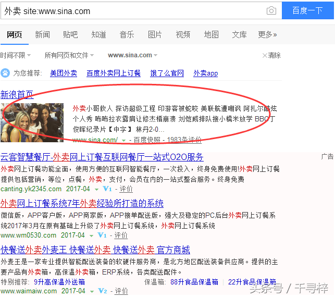This screenshot has height=298, width=335.
Task: Expand the arrow beside canting.yk2345.com
Action: [x=96, y=190]
